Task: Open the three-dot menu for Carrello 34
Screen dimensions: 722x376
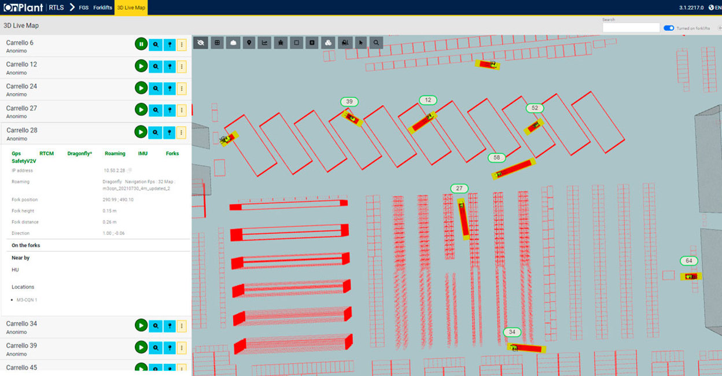Action: click(x=182, y=325)
